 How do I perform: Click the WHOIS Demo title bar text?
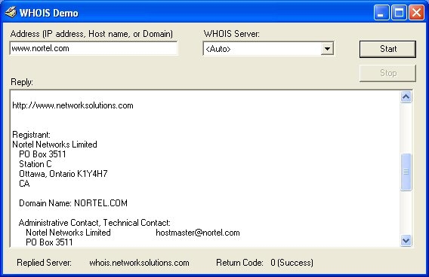pyautogui.click(x=49, y=13)
